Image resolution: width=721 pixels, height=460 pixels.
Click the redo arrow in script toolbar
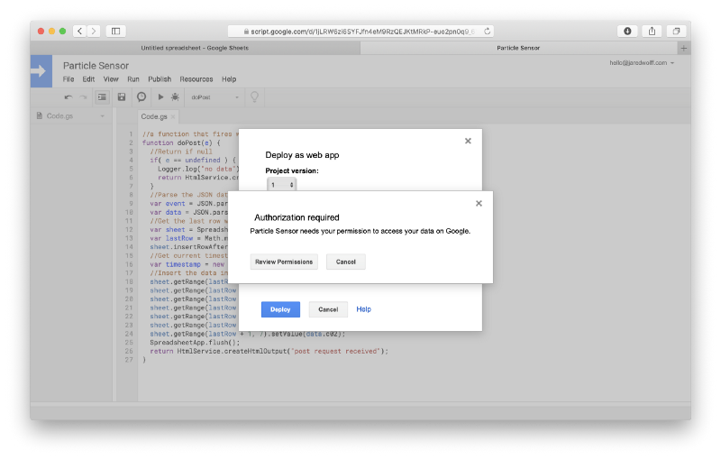pyautogui.click(x=83, y=97)
